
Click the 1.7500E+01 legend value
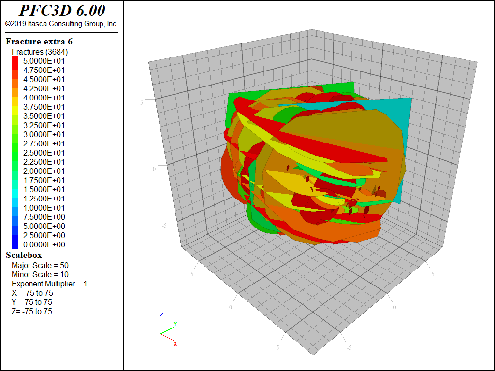pyautogui.click(x=44, y=180)
